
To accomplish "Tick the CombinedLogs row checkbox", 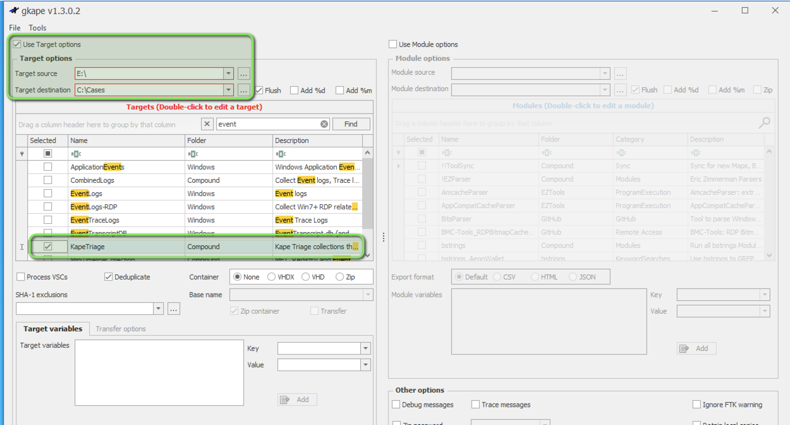I will click(x=47, y=180).
